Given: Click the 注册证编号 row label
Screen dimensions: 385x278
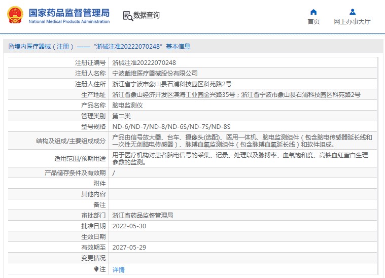Looking at the screenshot, I should tap(90, 62).
